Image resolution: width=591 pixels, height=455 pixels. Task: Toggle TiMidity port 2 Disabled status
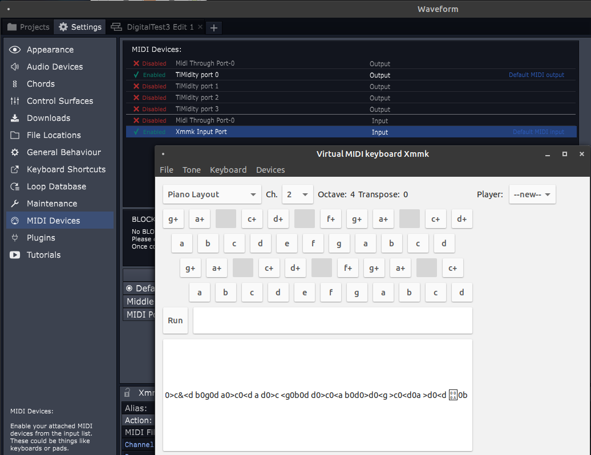pyautogui.click(x=149, y=97)
